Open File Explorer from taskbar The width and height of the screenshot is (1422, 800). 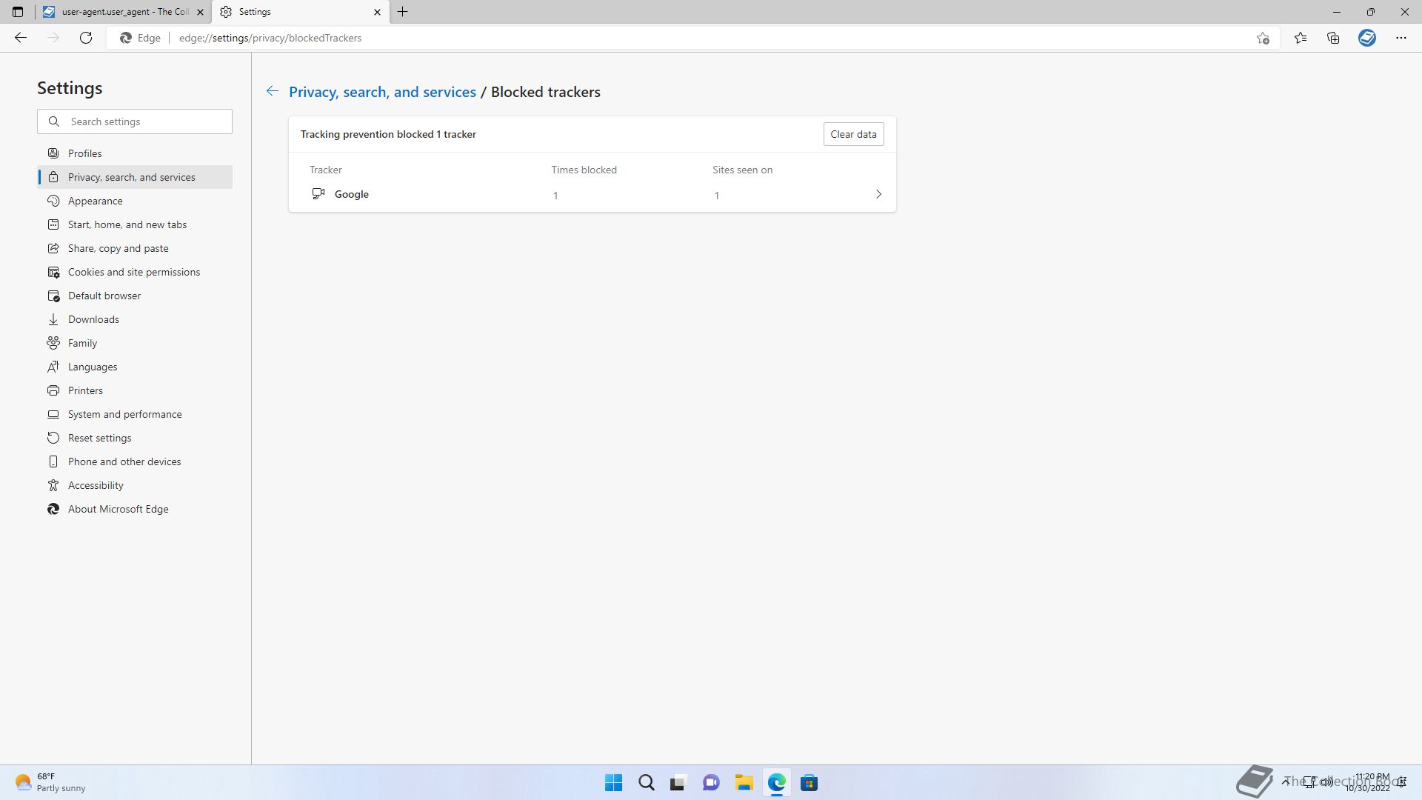point(744,782)
